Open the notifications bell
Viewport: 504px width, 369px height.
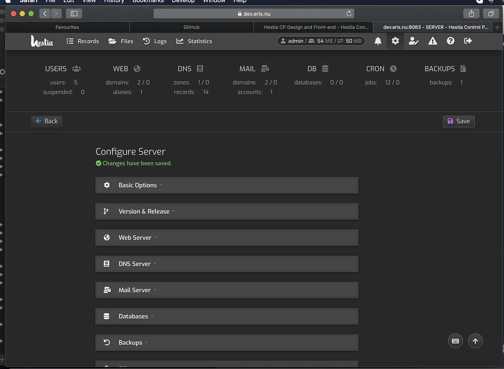[377, 41]
